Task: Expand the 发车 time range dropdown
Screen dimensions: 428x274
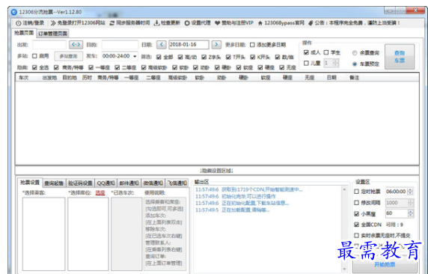Action: tap(135, 56)
